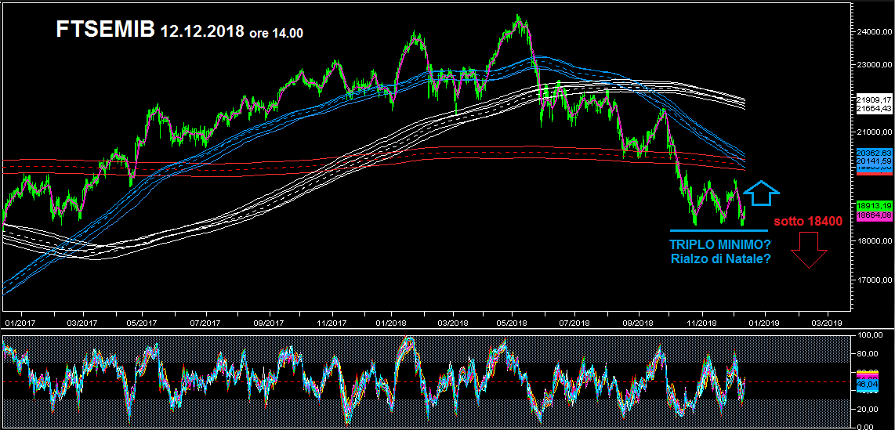Click the 17000,00 price axis label
895x430 pixels.
pyautogui.click(x=873, y=280)
